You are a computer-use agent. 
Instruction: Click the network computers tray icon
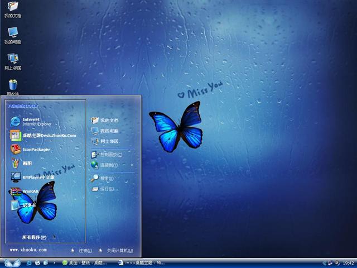[330, 263]
